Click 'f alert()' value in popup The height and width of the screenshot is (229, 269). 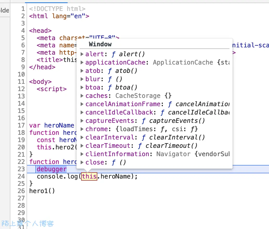[128, 54]
